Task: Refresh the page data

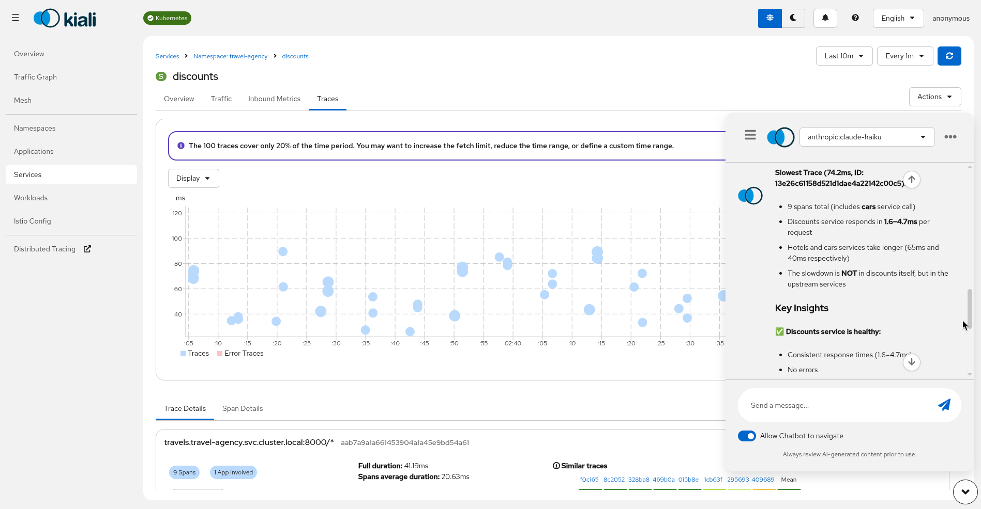Action: (x=949, y=56)
